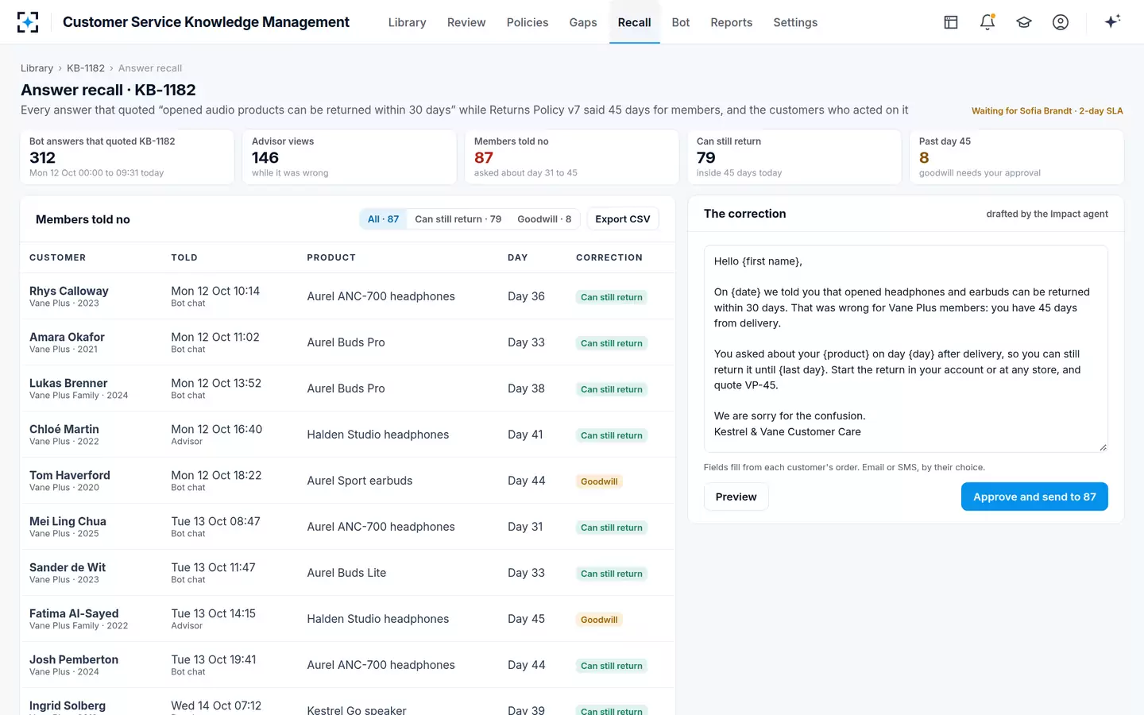1144x715 pixels.
Task: Click the Library breadcrumb link
Action: pyautogui.click(x=37, y=68)
